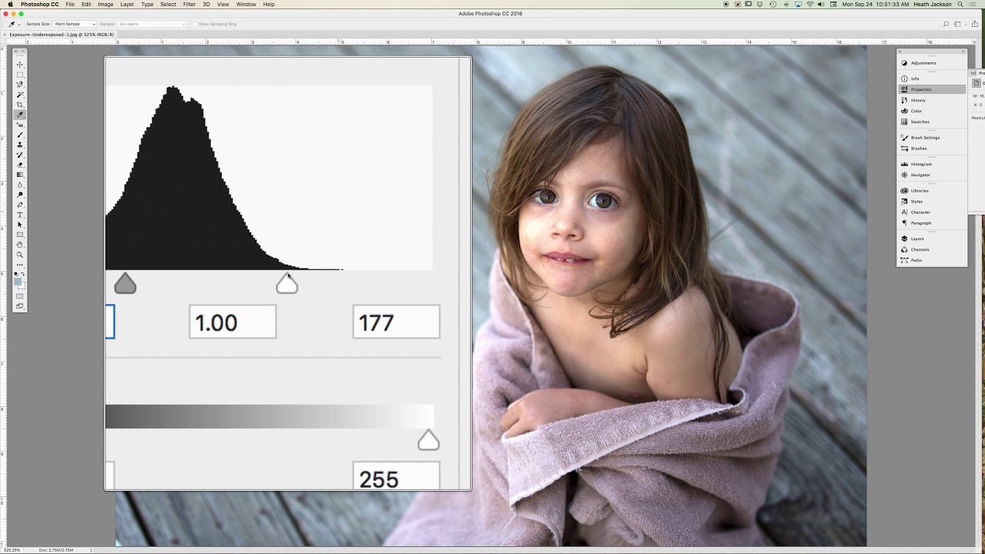Select the Rectangle shape tool

click(20, 235)
